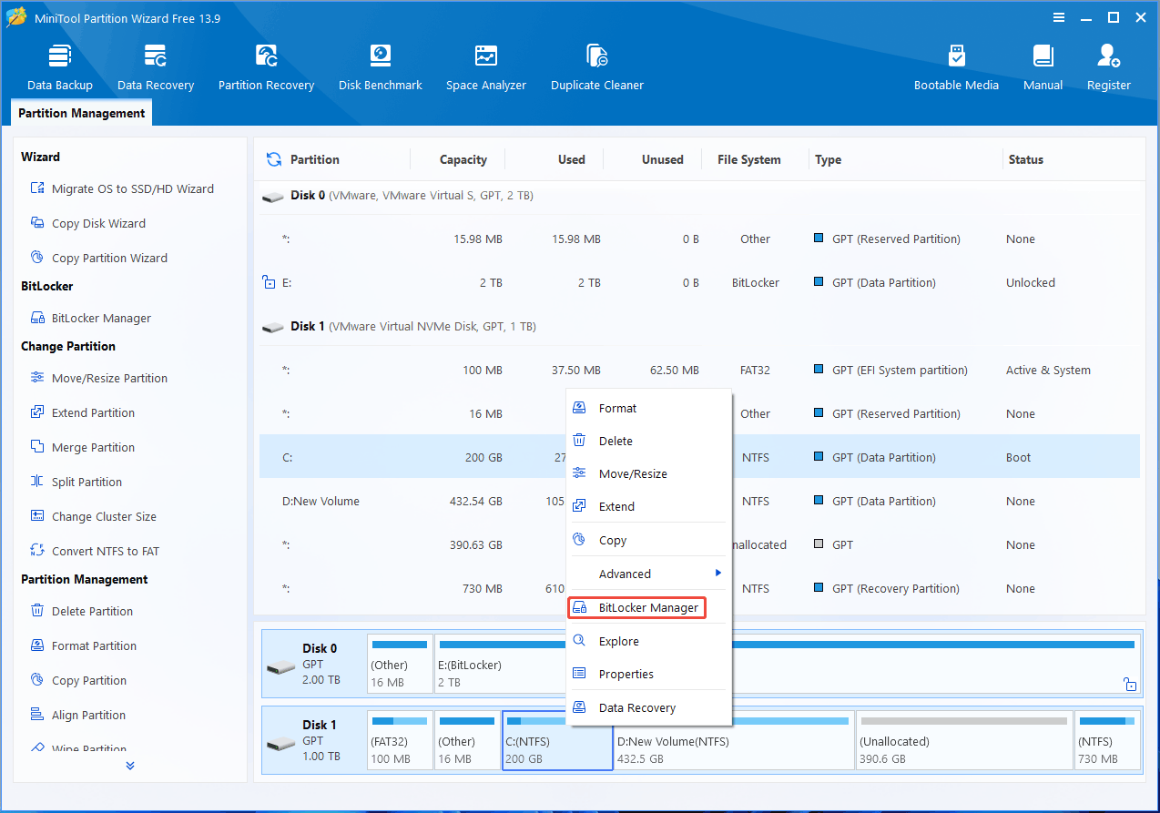
Task: Choose Data Recovery in context menu
Action: point(648,707)
